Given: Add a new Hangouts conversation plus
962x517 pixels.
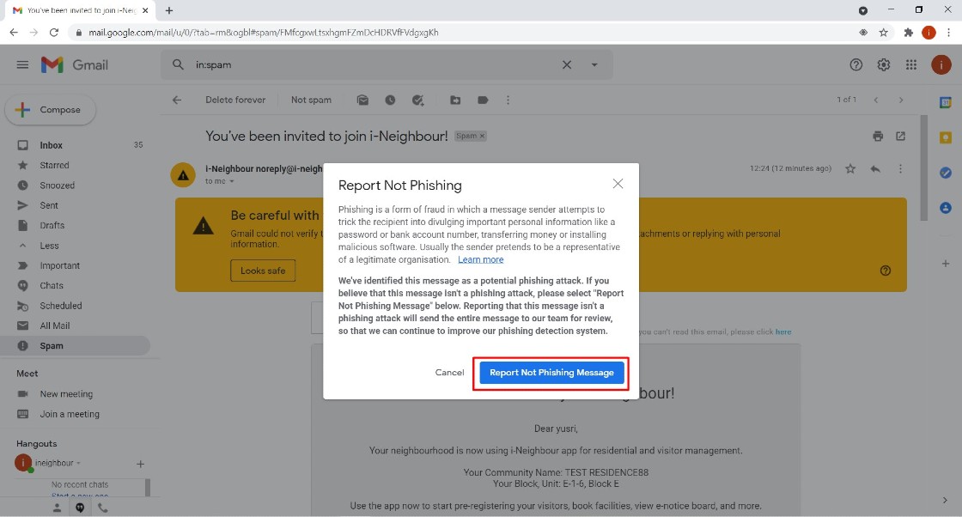Looking at the screenshot, I should click(x=141, y=465).
